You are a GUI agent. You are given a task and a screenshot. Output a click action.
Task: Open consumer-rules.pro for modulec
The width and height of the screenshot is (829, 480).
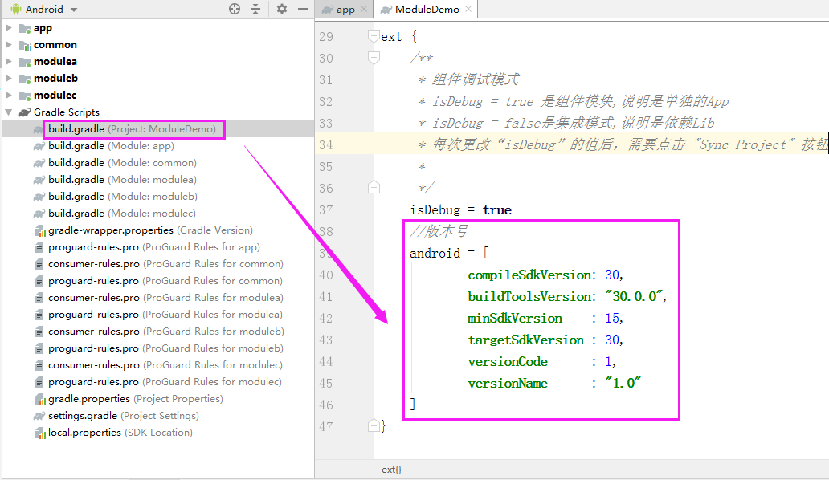[165, 365]
